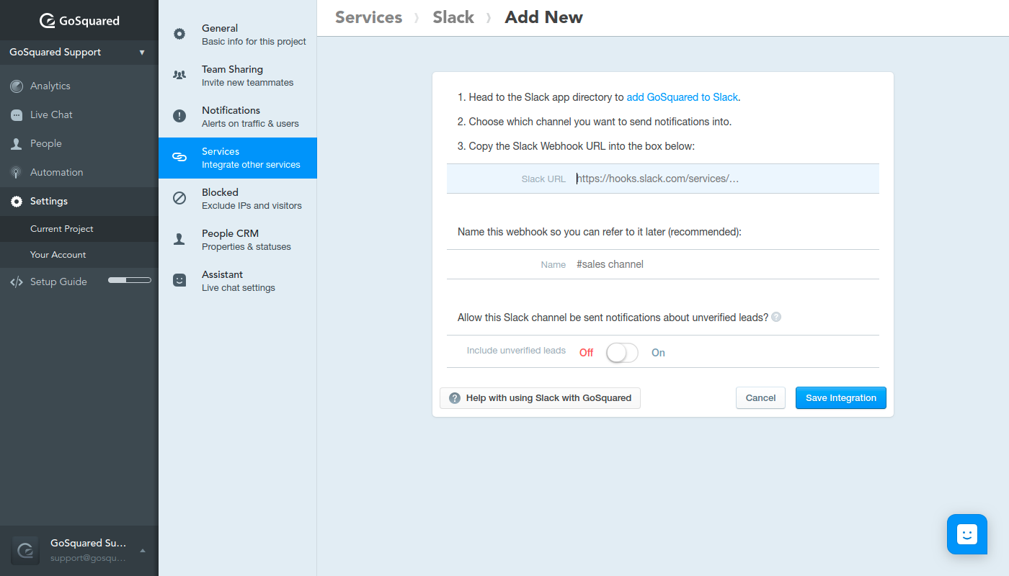Click the Automation broadcast icon

17,173
